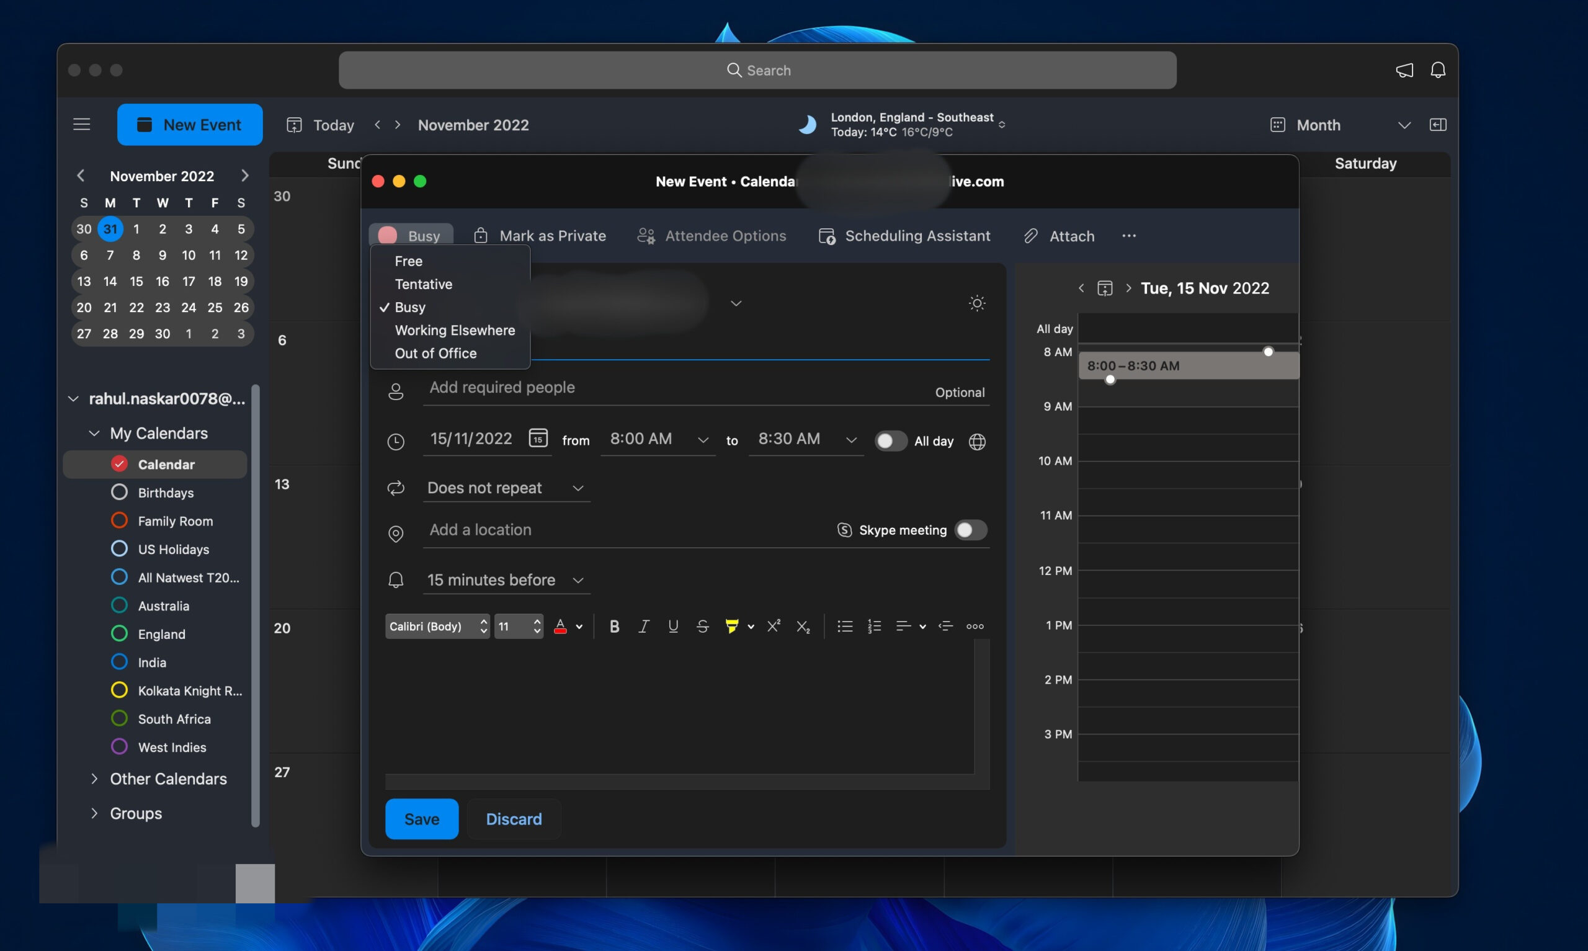Apply bold formatting

[x=614, y=626]
